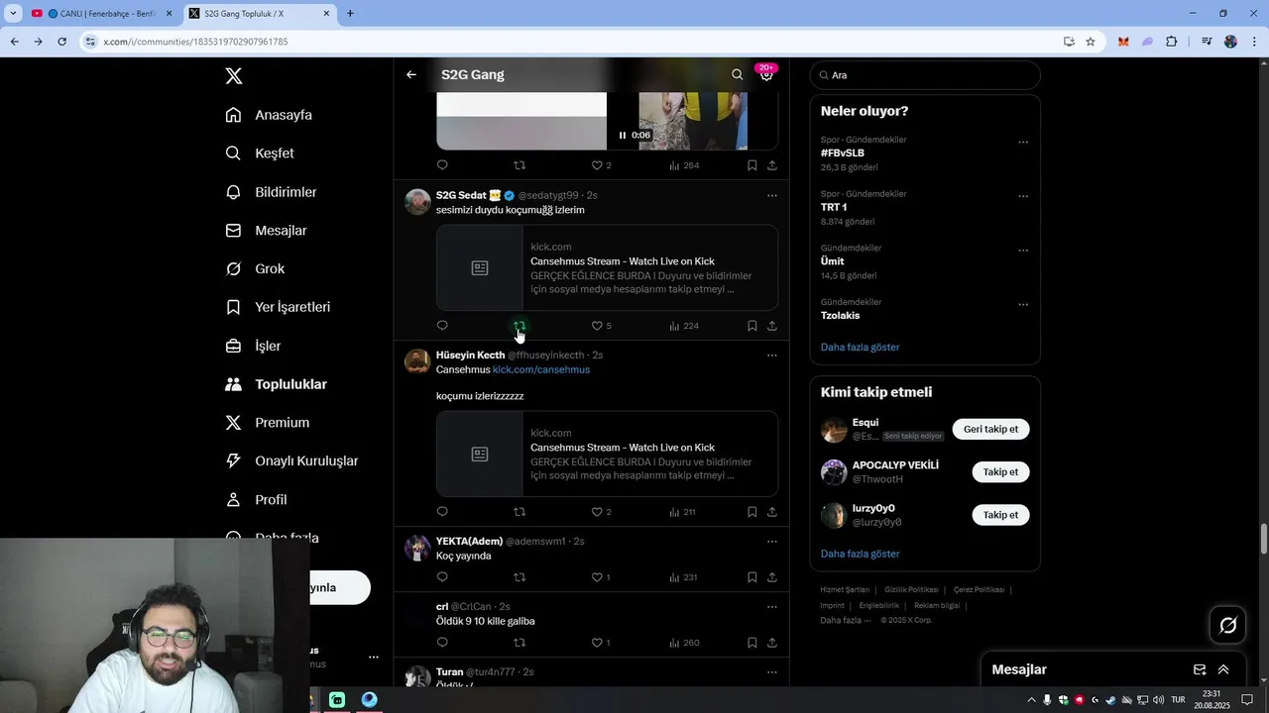The width and height of the screenshot is (1269, 713).
Task: Open more options on S2G Sedat's post
Action: [771, 196]
